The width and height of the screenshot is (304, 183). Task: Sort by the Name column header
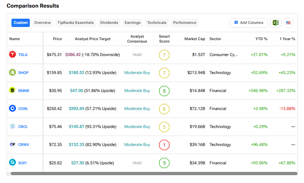15,39
